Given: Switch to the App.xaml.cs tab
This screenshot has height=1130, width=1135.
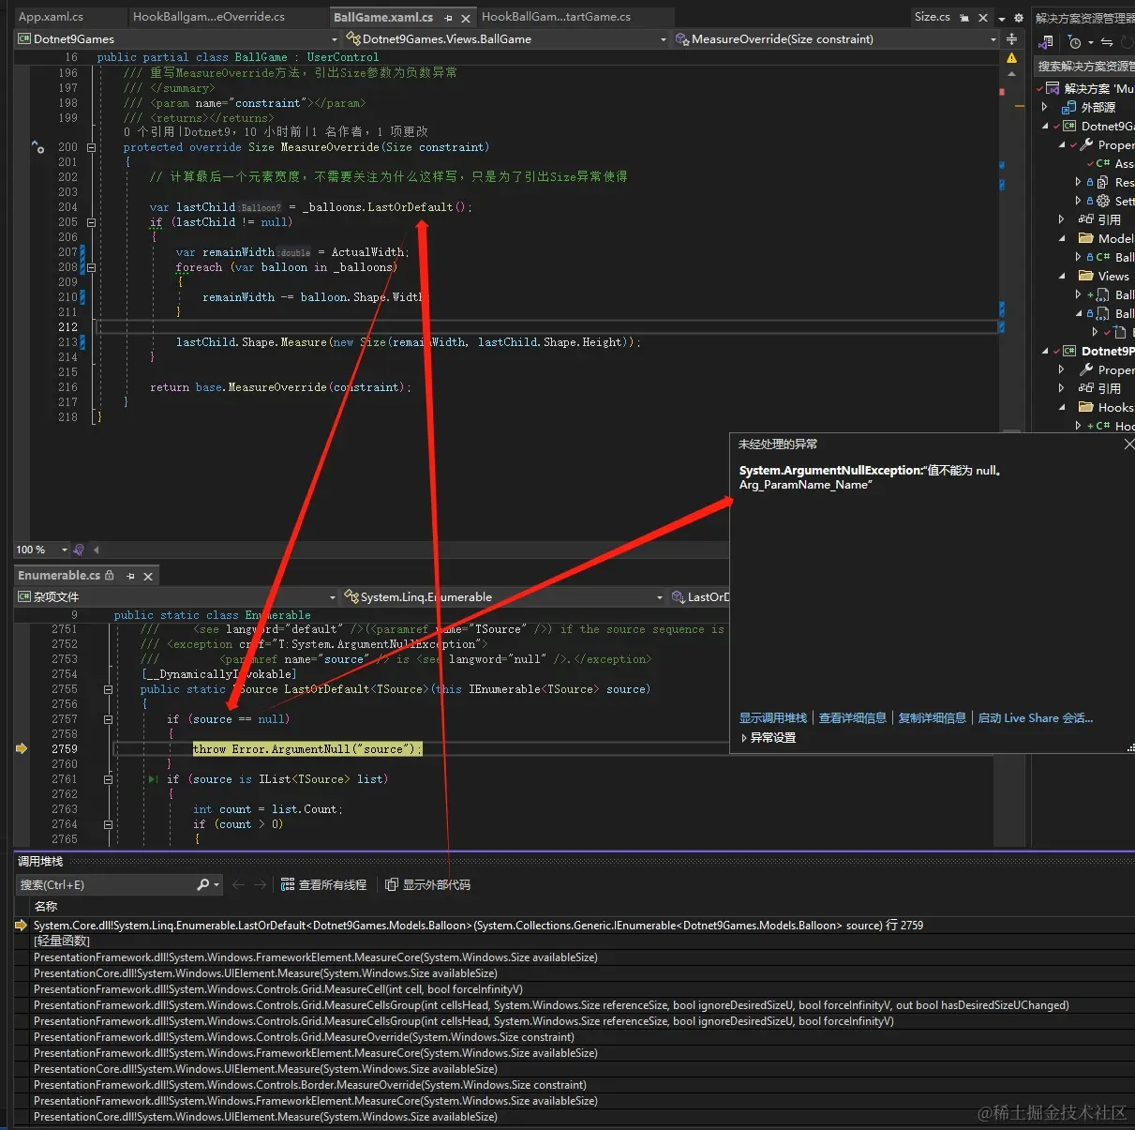Looking at the screenshot, I should (52, 17).
